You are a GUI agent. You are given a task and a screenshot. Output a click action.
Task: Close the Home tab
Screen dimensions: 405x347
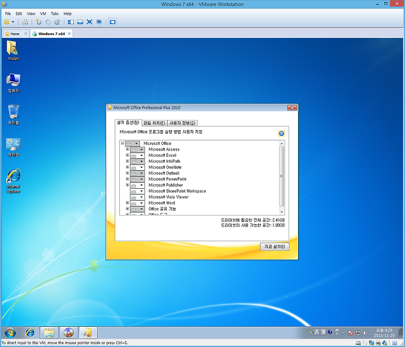[25, 34]
